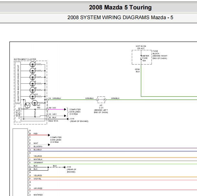This screenshot has height=196, width=197.
Task: Click the N indicator LED symbol
Action: (x=32, y=77)
